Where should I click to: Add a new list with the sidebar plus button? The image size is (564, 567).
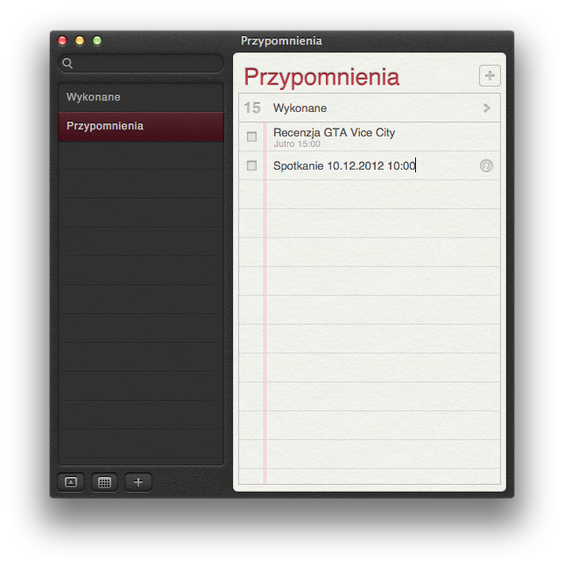pos(137,482)
